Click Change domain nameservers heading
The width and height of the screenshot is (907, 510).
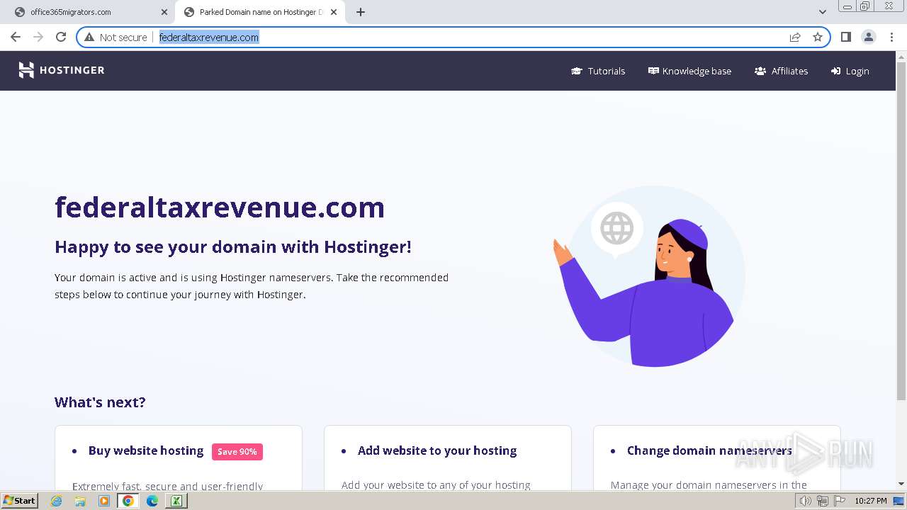[x=709, y=450]
